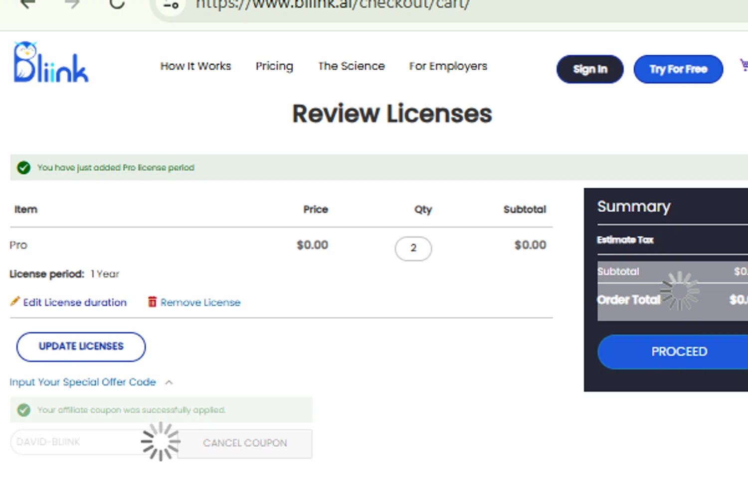This screenshot has width=748, height=497.
Task: Reload the page with the browser refresh icon
Action: click(x=117, y=4)
